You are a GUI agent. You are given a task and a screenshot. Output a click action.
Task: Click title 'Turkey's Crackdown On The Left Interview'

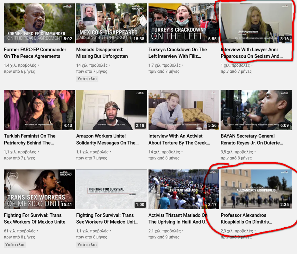coord(178,53)
